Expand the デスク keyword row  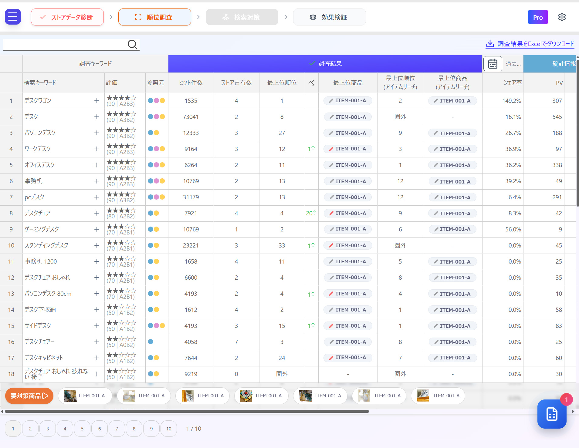[96, 117]
